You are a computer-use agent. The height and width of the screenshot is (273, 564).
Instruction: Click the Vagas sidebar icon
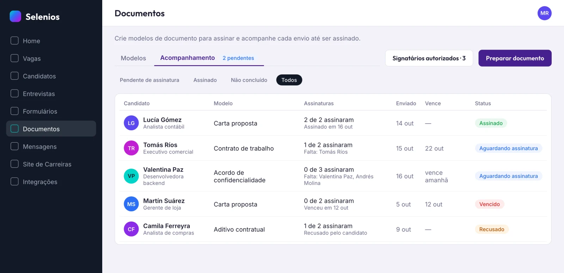point(14,58)
